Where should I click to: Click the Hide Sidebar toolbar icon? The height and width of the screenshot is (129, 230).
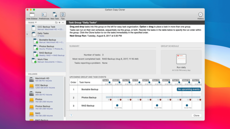click(32, 15)
